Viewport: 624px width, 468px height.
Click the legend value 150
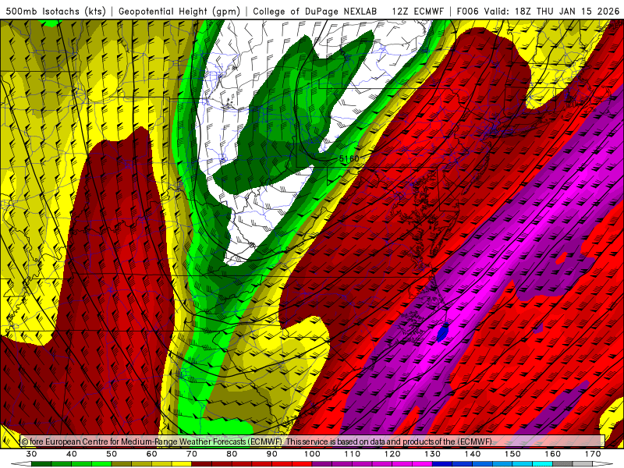(x=513, y=454)
